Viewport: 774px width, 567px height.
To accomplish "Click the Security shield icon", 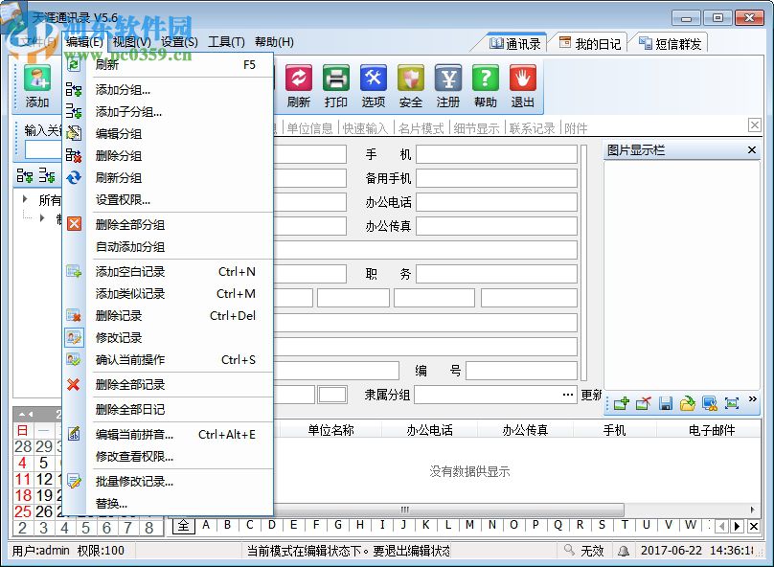I will (411, 78).
